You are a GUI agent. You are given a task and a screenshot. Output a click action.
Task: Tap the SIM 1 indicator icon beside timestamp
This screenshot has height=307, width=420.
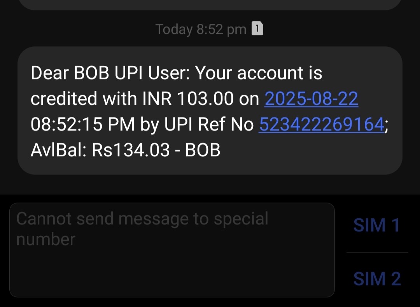coord(257,29)
